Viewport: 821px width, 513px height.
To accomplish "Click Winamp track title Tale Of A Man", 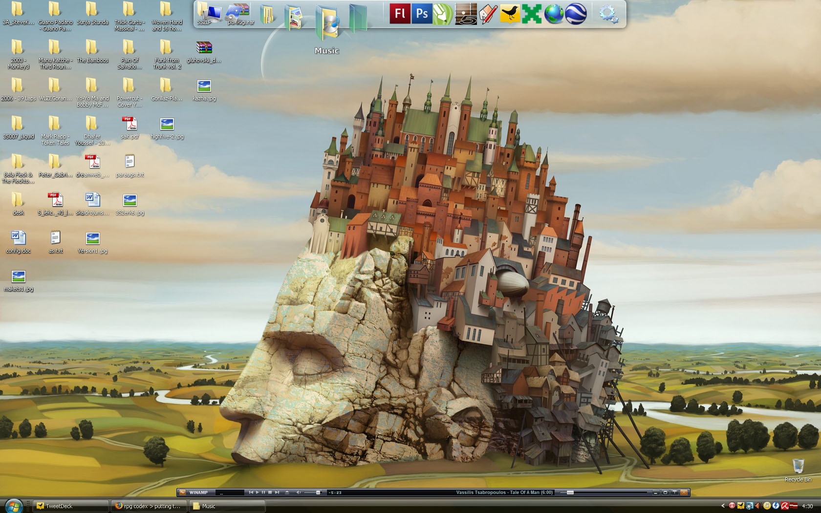I will click(x=504, y=492).
